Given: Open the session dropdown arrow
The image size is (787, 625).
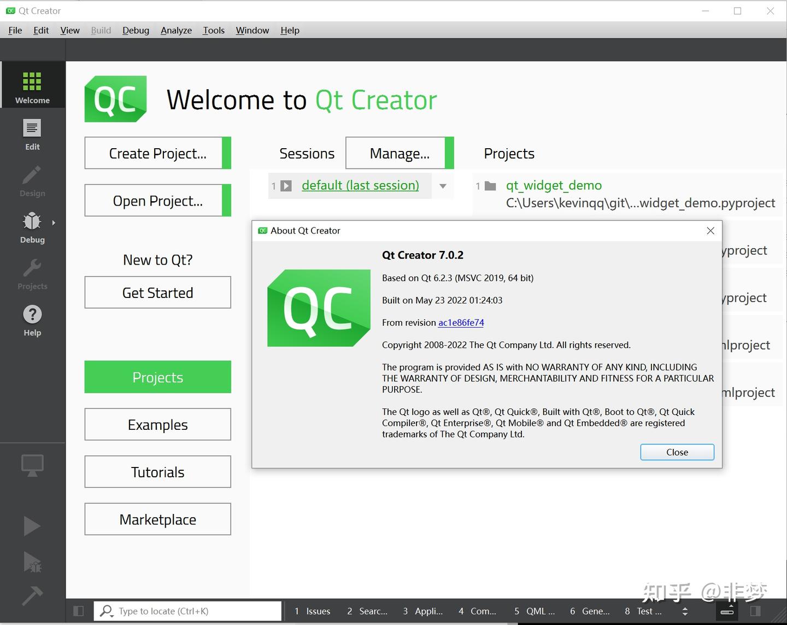Looking at the screenshot, I should 443,186.
